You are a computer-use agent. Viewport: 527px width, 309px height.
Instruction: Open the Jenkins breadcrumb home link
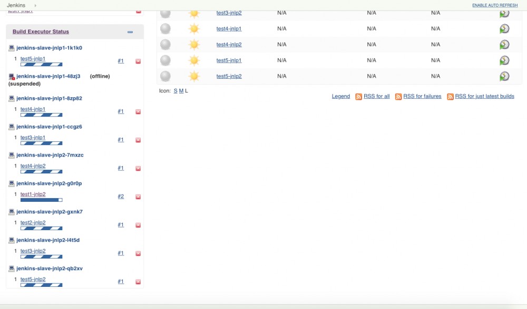(x=16, y=5)
